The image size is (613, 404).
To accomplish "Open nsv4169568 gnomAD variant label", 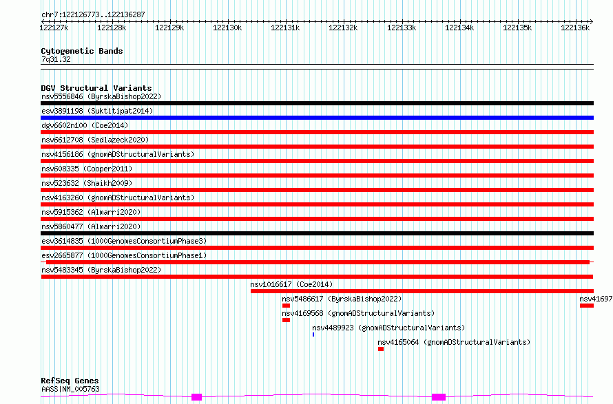I will point(358,313).
